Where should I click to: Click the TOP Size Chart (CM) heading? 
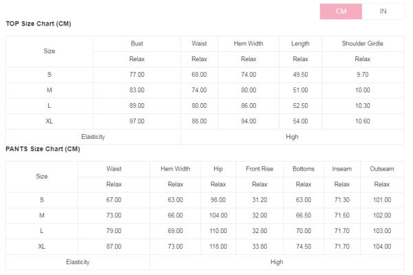click(x=39, y=24)
